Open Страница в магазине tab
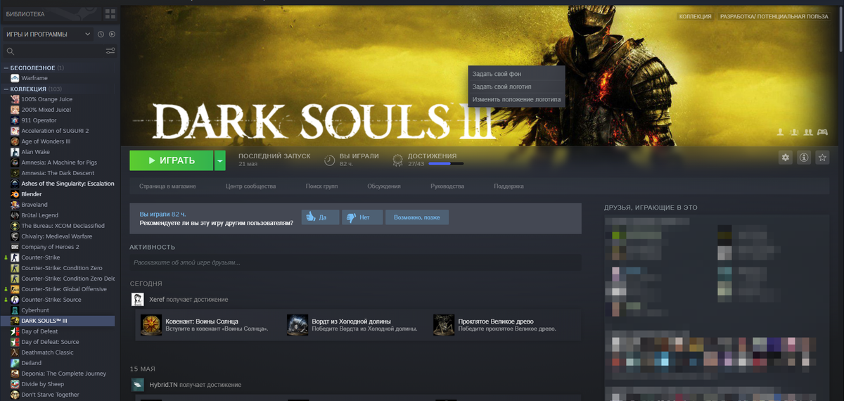This screenshot has width=844, height=401. pos(167,186)
